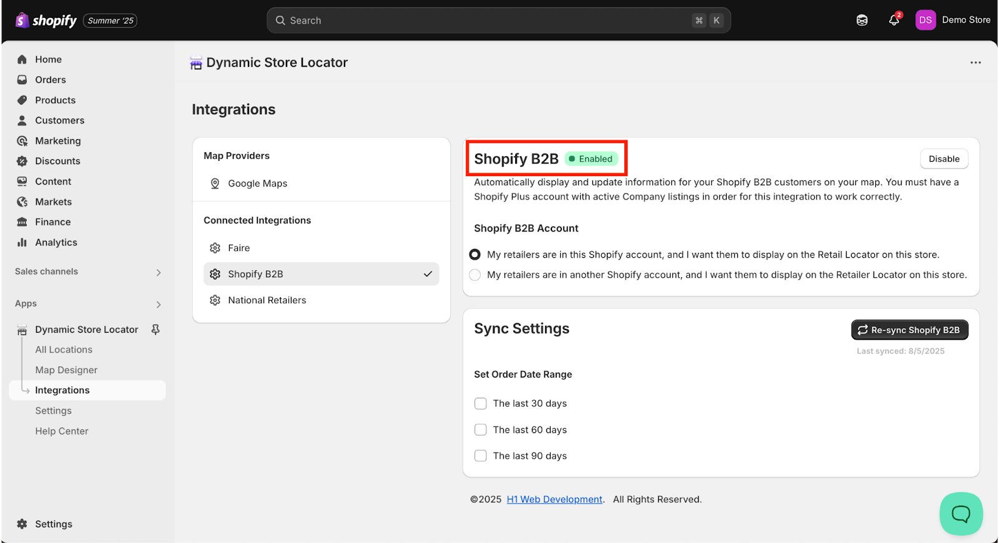Click the magnifier icon in search bar
The width and height of the screenshot is (999, 543).
click(280, 21)
